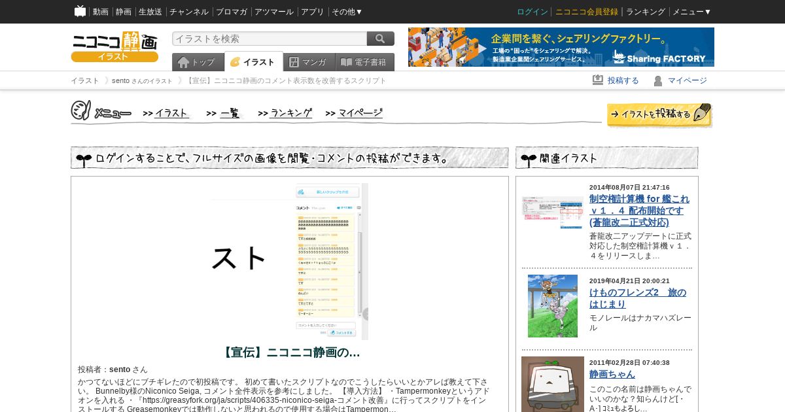Open uploader sento's profile link
The height and width of the screenshot is (412, 785).
coord(120,369)
